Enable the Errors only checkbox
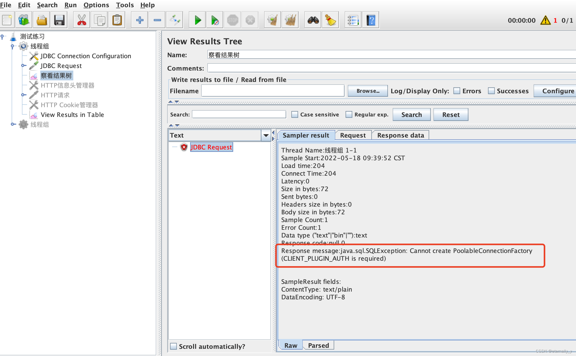 [457, 91]
